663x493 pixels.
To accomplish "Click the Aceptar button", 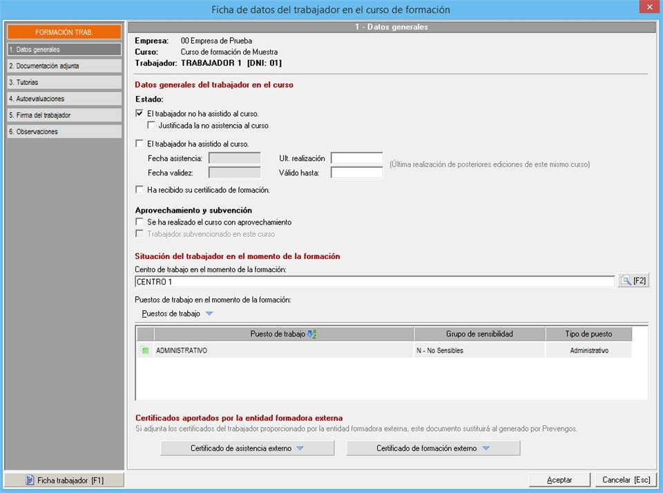I will (559, 480).
